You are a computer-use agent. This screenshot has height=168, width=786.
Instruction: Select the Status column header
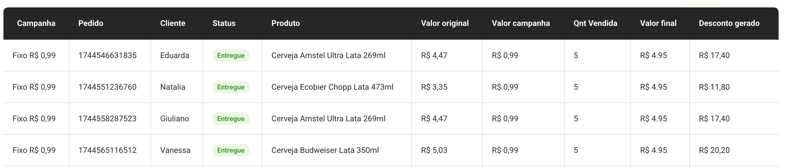pyautogui.click(x=224, y=23)
